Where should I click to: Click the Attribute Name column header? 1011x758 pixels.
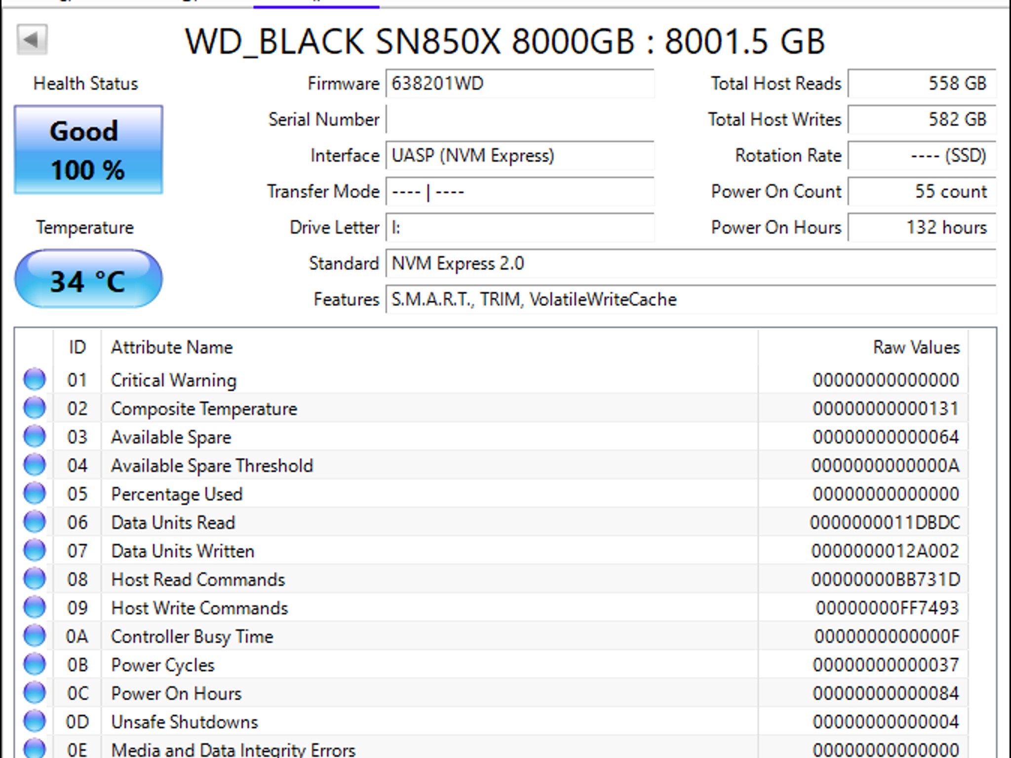(429, 347)
